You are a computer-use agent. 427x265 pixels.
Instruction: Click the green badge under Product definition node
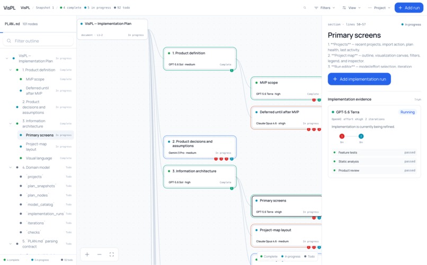pyautogui.click(x=232, y=70)
